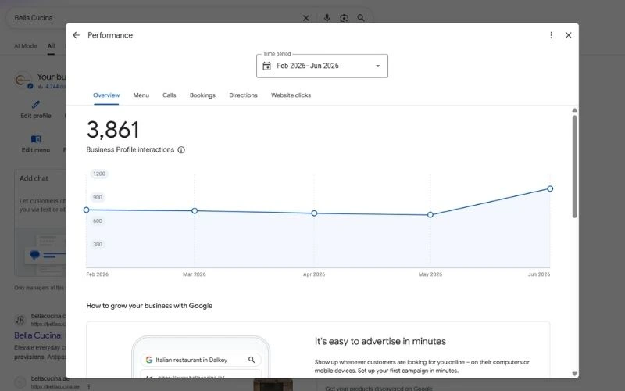Click the search icon in phone mockup

point(252,360)
